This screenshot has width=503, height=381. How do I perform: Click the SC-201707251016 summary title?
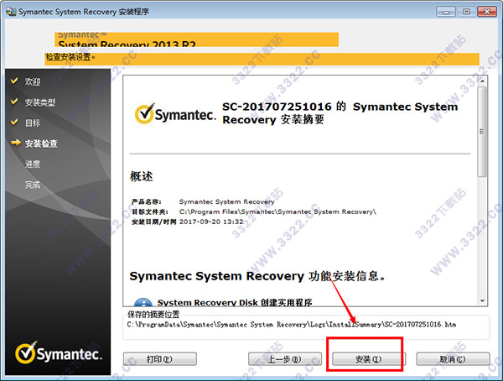point(340,113)
